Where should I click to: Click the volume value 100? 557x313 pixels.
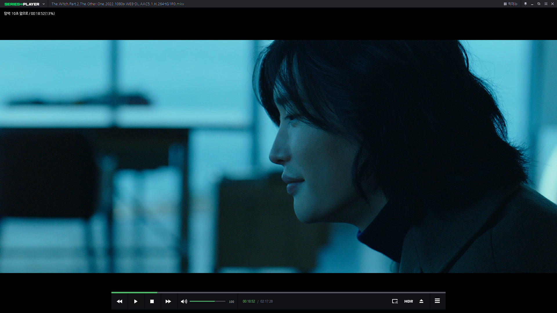coord(232,302)
